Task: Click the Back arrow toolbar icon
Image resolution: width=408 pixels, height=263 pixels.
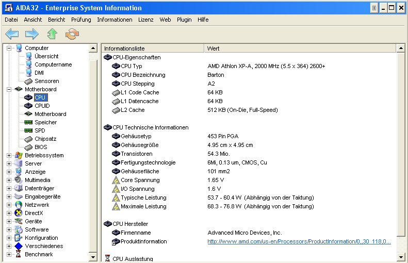Action: click(12, 34)
